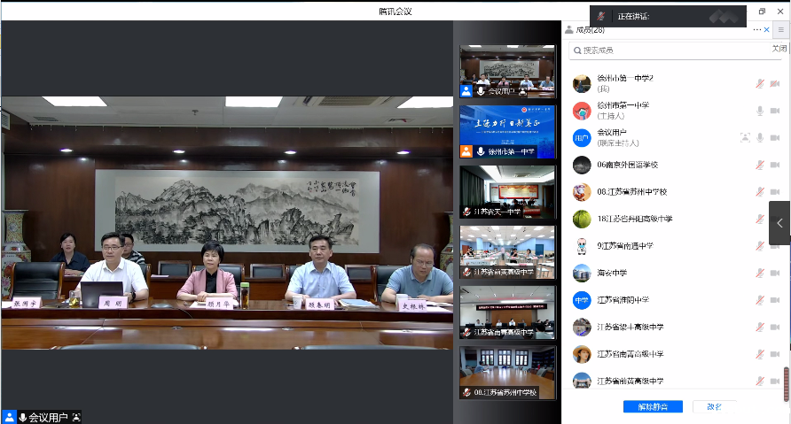Click camera icon for 08.江苏省苏州中学校

point(775,192)
